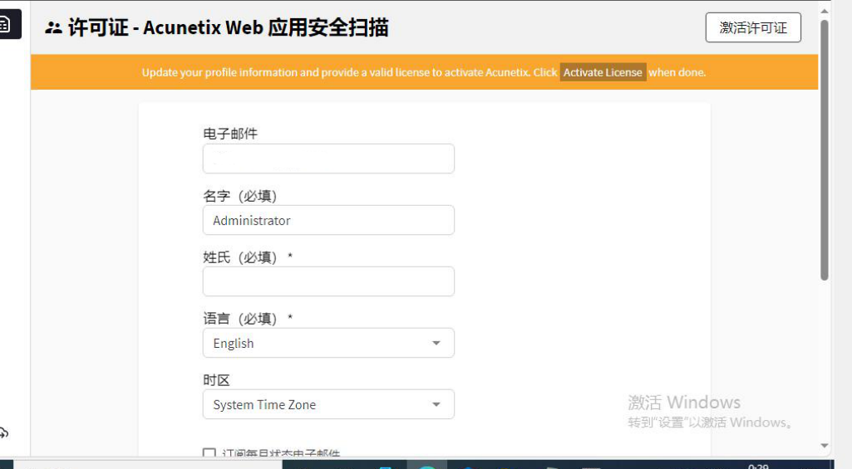Image resolution: width=852 pixels, height=469 pixels.
Task: Click the active app icon in taskbar
Action: point(427,466)
